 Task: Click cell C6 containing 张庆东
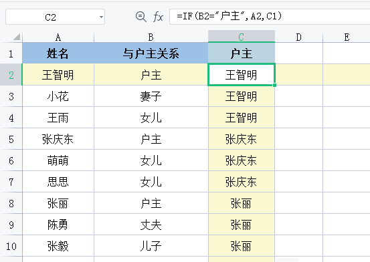coord(242,160)
